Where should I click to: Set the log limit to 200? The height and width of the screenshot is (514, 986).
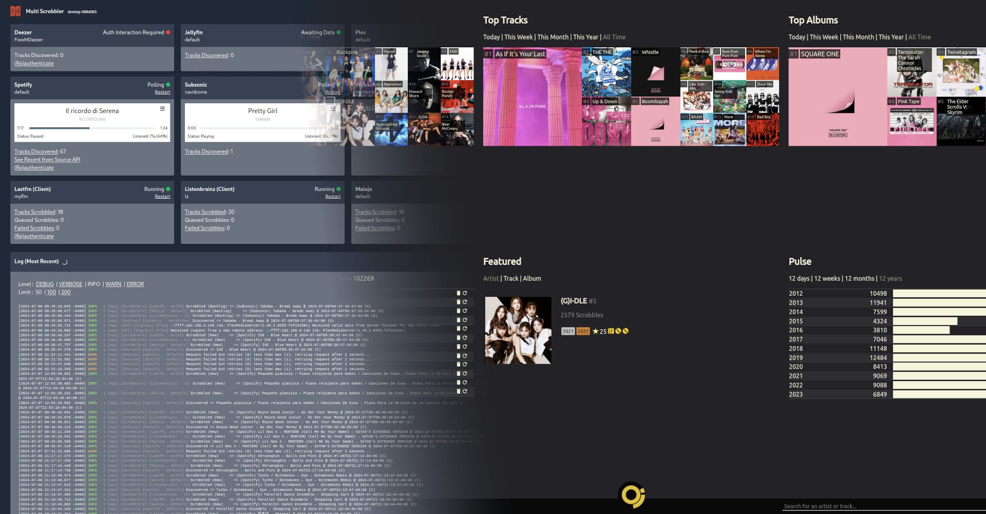pos(65,292)
